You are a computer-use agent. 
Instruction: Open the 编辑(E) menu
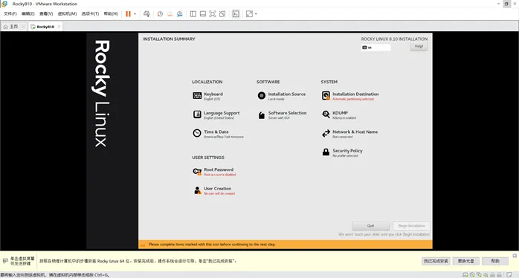28,14
